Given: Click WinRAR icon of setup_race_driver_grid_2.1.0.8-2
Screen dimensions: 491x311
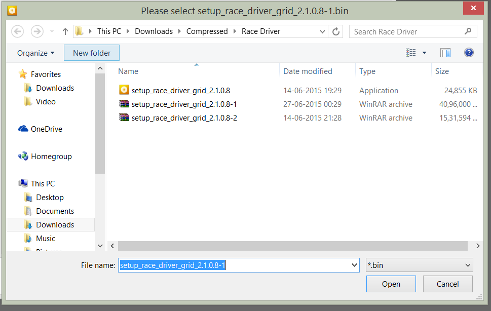Looking at the screenshot, I should [x=124, y=118].
